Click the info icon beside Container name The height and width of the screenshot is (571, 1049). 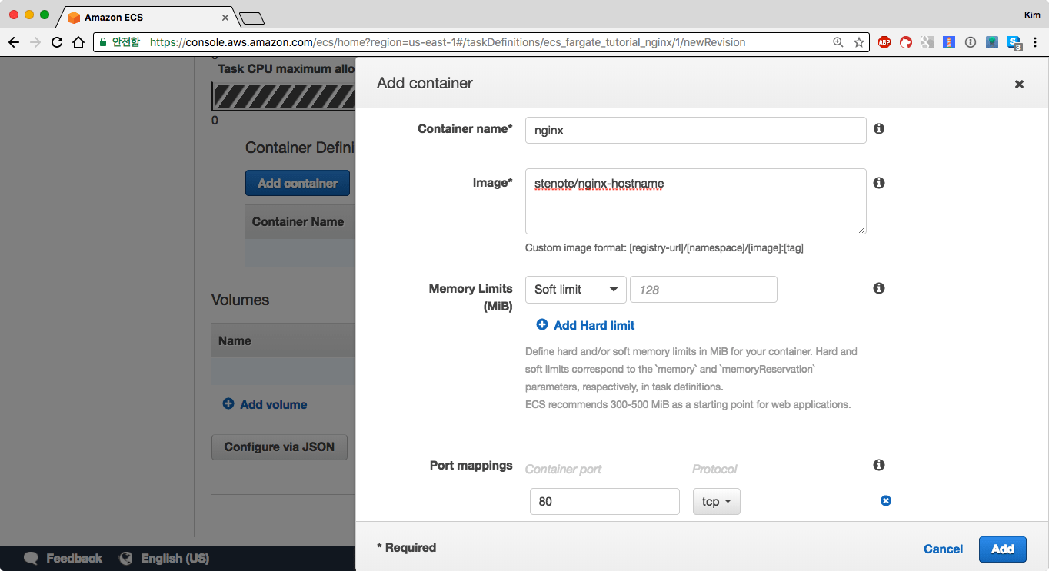(x=879, y=129)
